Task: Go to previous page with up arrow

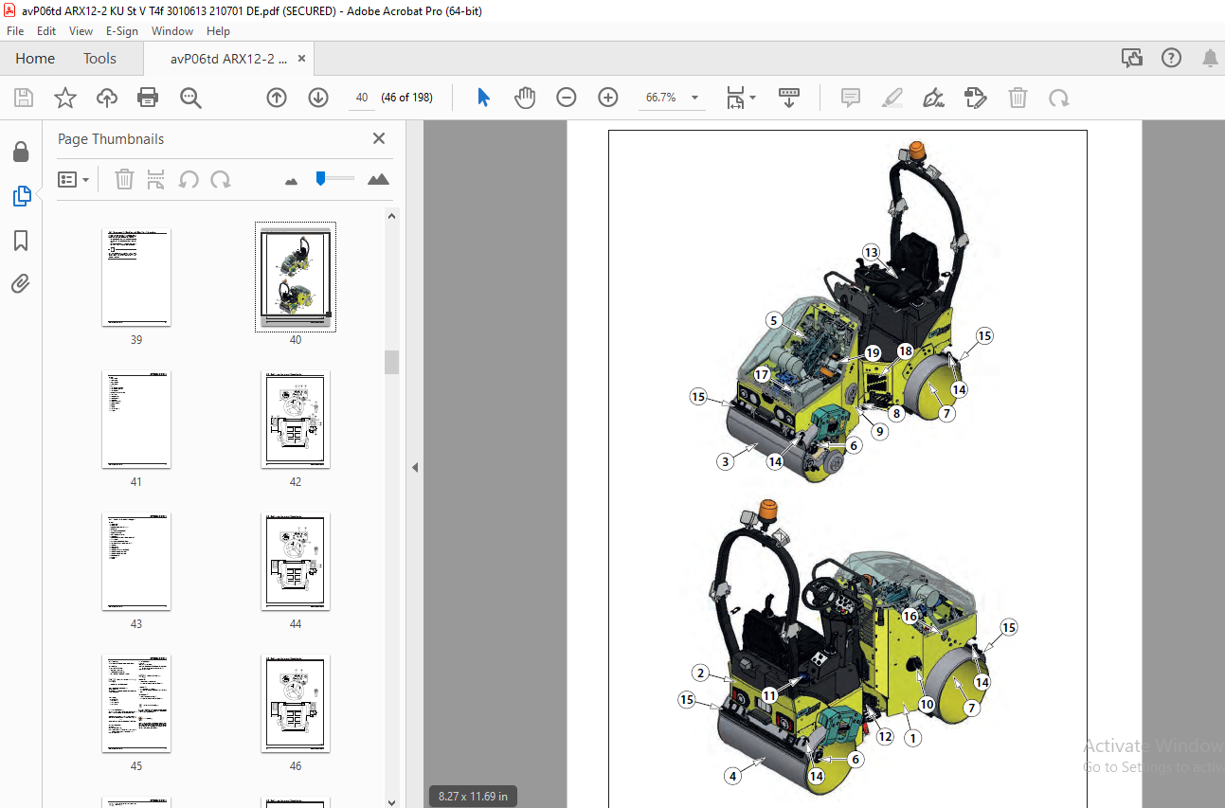Action: (x=277, y=98)
